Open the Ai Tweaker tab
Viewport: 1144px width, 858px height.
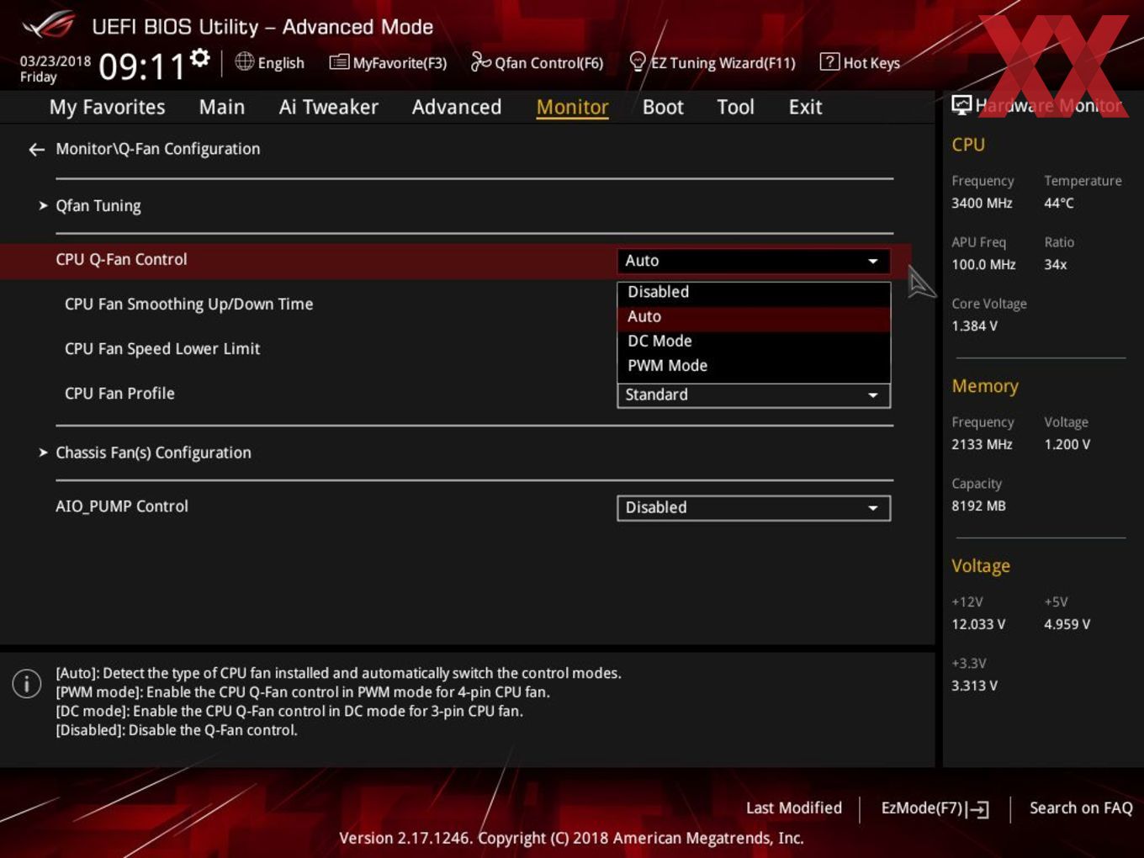(x=328, y=107)
